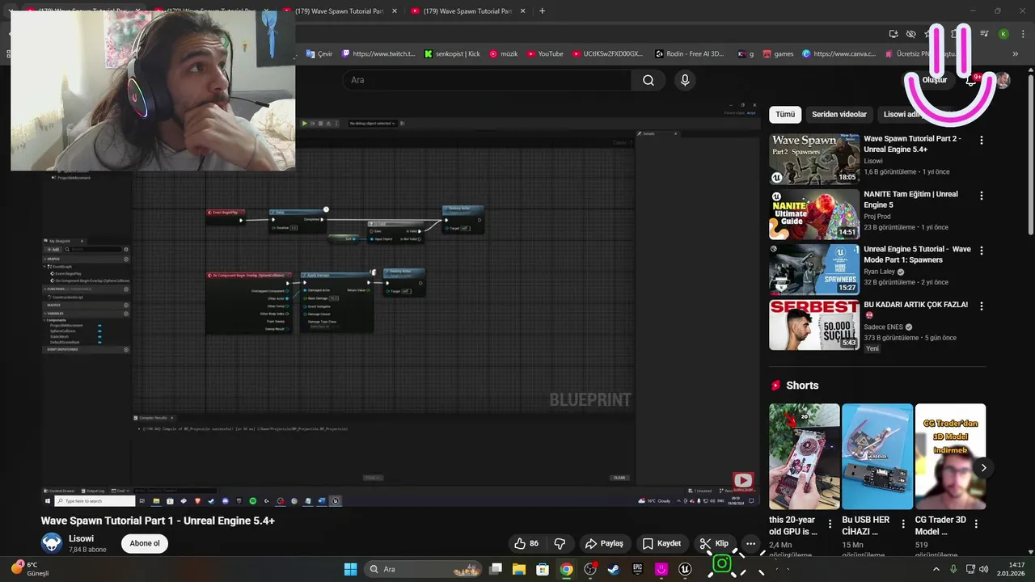Open options for NANITE Tam Eğitim video
1035x582 pixels.
982,196
